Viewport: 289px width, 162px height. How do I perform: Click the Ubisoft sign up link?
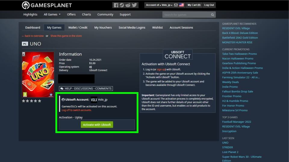click(x=161, y=69)
